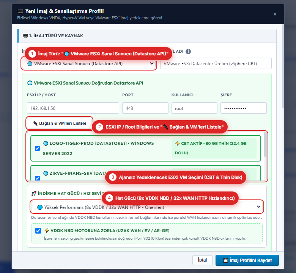Click 'VDDK NBD MOTORUNA ZORLA' label text
The image size is (296, 273).
point(110,231)
